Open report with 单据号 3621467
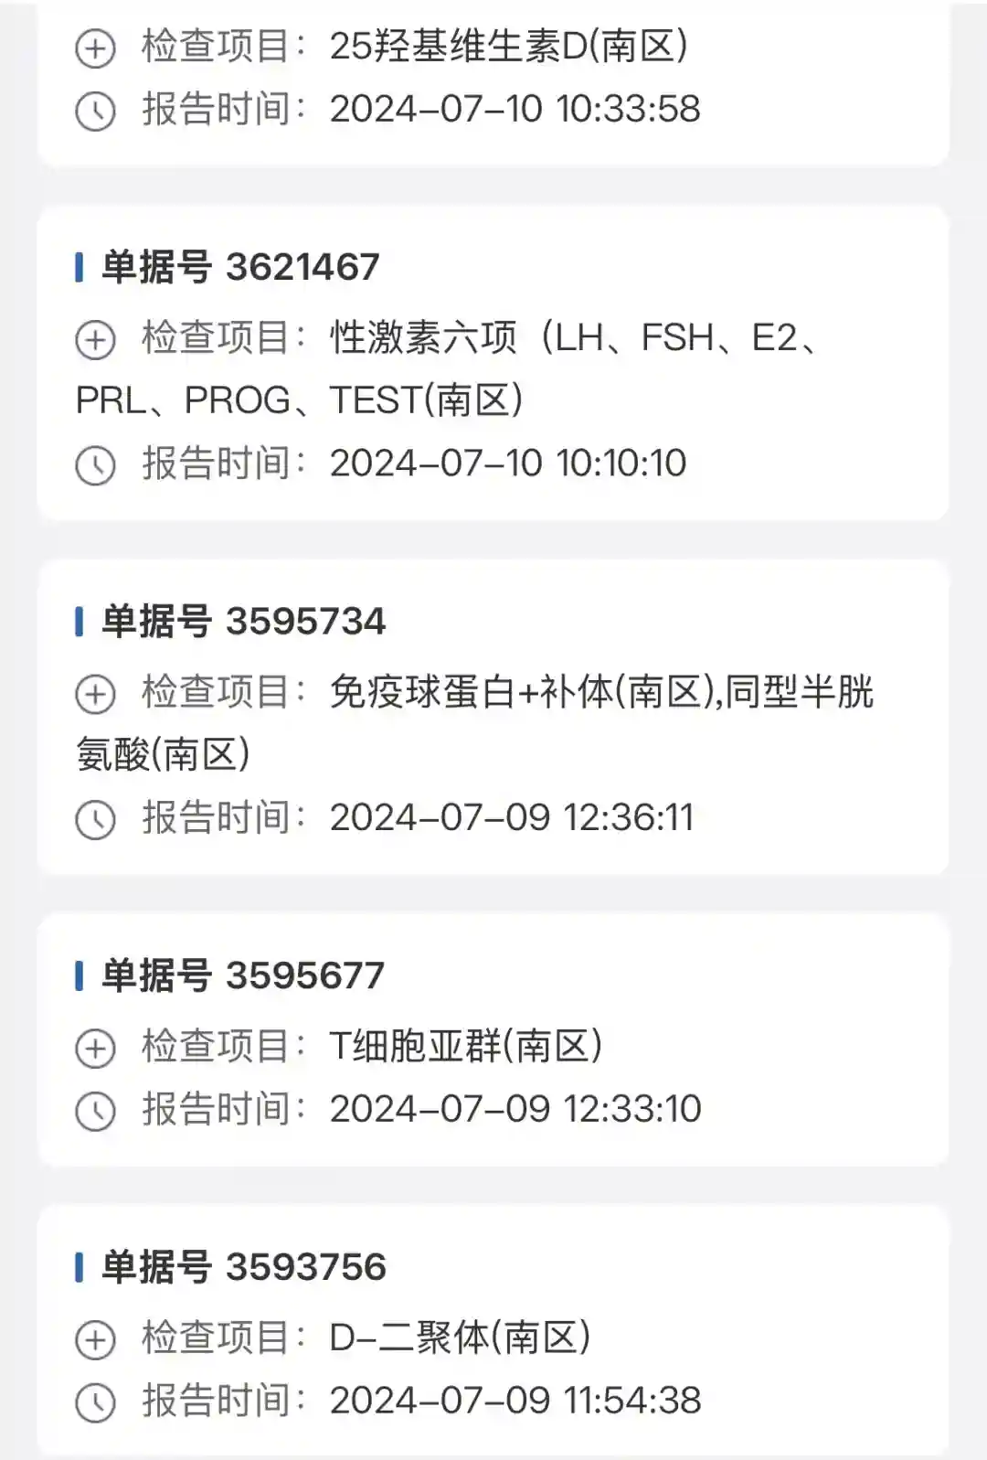 239,268
